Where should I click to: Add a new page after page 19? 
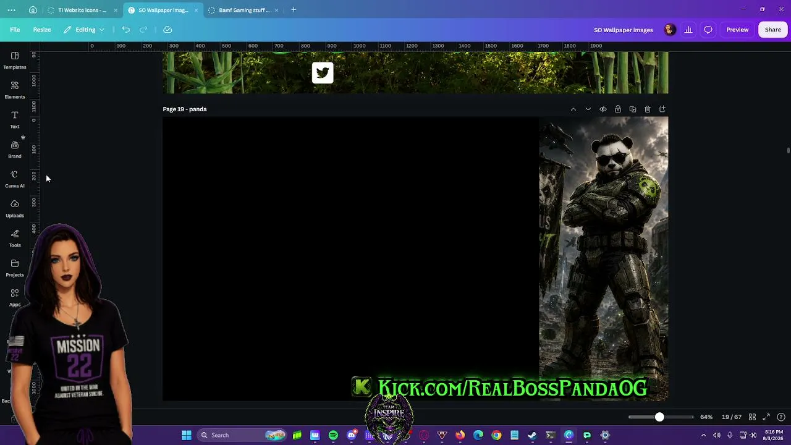click(x=662, y=109)
